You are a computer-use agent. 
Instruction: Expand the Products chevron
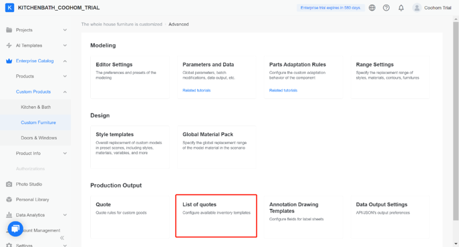point(65,76)
